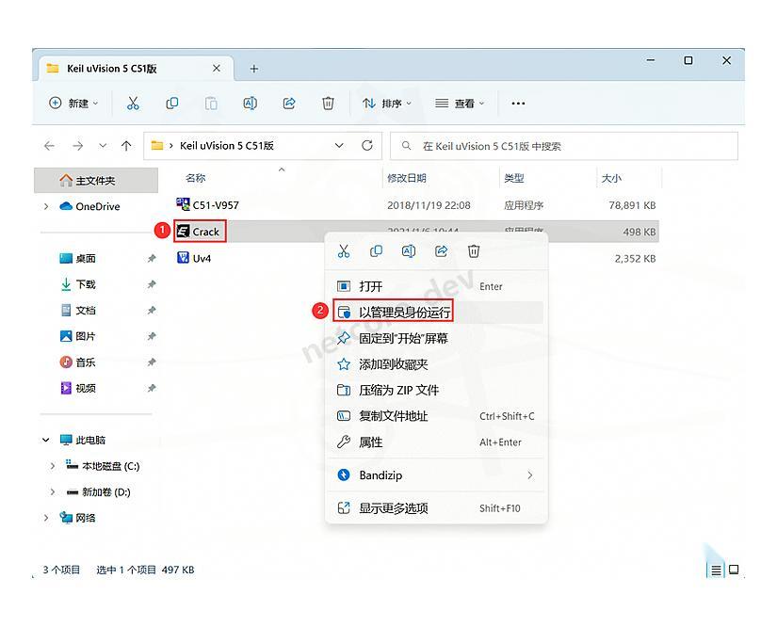
Task: Cut the selected file with the scissors toolbar icon
Action: [135, 104]
